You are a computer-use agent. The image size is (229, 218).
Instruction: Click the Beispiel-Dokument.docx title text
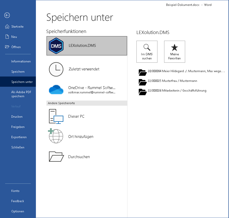[x=183, y=5]
